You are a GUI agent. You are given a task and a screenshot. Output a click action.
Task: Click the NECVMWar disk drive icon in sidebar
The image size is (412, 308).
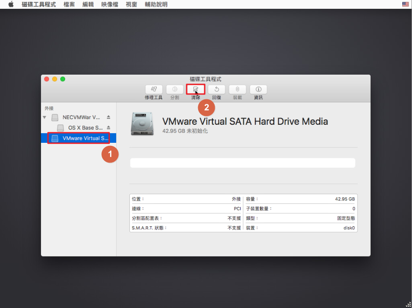click(55, 117)
